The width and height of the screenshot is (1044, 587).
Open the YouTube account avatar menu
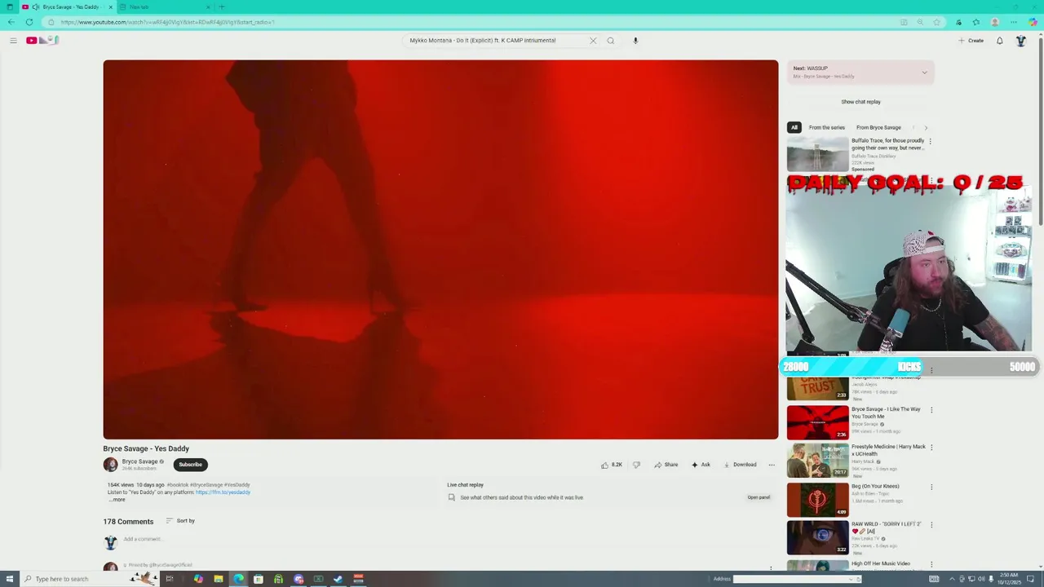[x=1020, y=40]
